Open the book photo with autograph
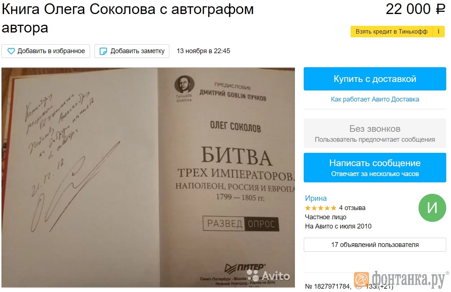The height and width of the screenshot is (292, 451). tap(148, 177)
